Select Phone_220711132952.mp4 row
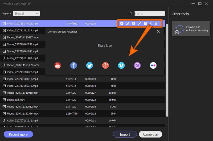This screenshot has width=213, height=141. point(83,106)
